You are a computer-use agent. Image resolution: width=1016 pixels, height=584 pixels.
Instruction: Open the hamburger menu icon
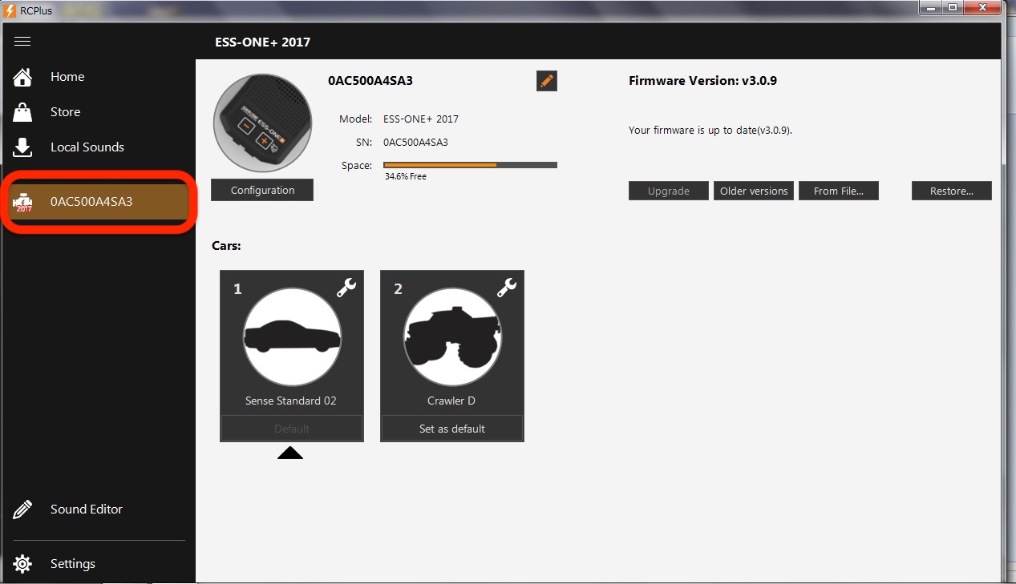pos(22,42)
